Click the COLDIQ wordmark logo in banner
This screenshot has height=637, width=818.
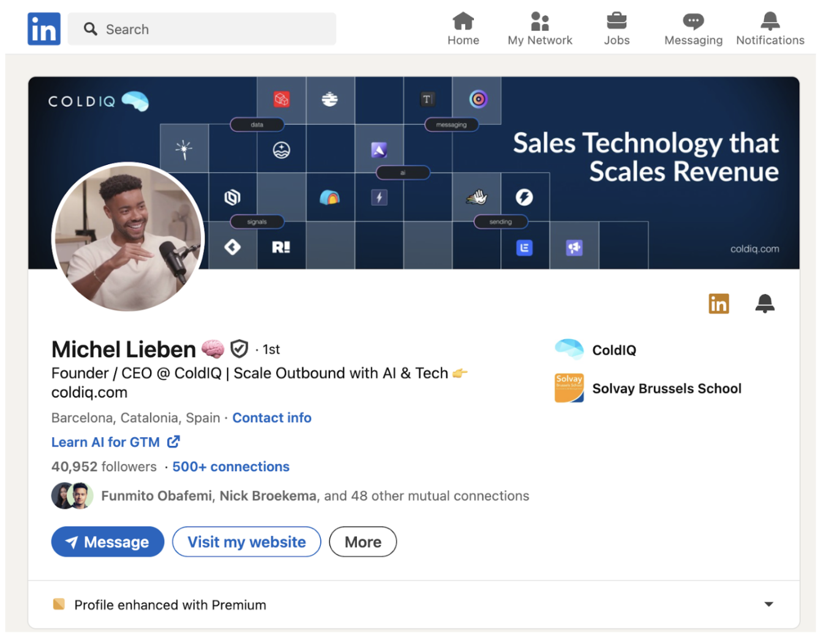coord(98,101)
